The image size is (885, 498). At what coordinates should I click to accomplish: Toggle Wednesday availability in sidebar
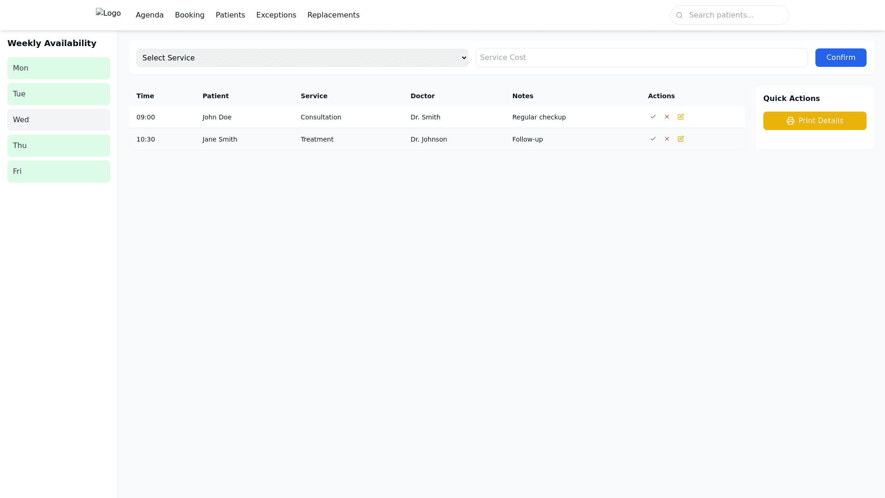point(59,120)
